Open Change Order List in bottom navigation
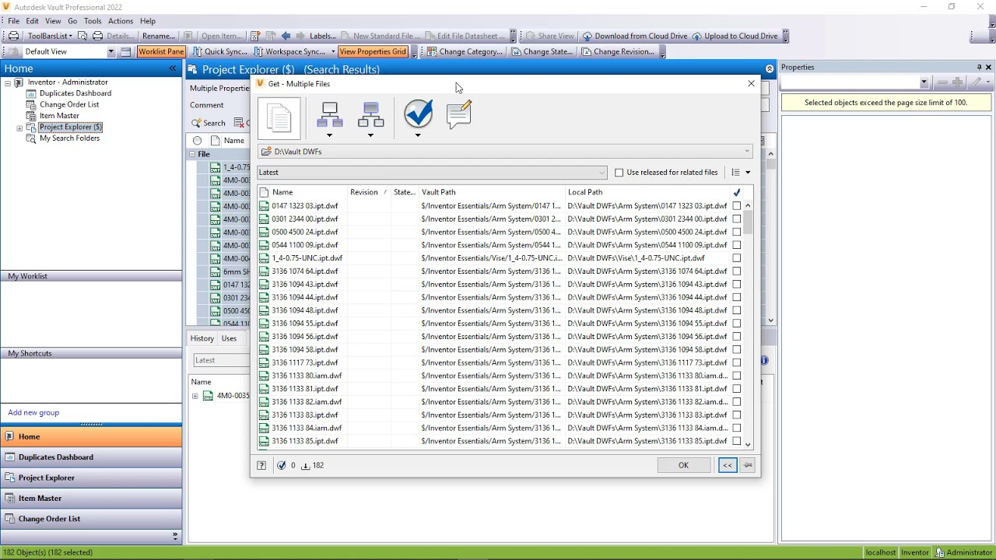Image resolution: width=996 pixels, height=560 pixels. coord(91,519)
